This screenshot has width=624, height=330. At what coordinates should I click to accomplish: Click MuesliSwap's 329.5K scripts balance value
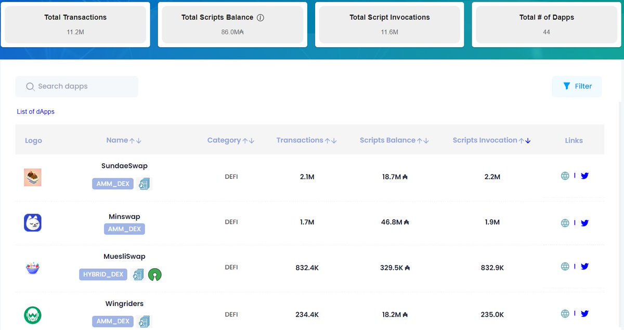[395, 268]
